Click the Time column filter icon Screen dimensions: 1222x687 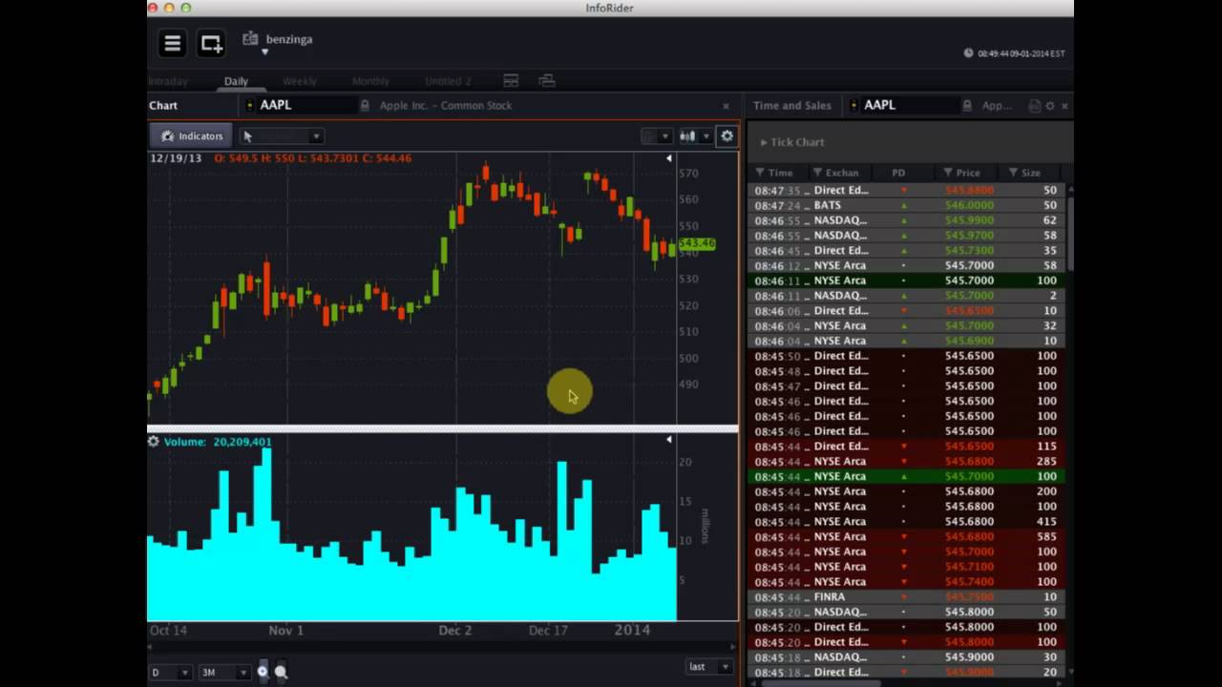pyautogui.click(x=760, y=173)
